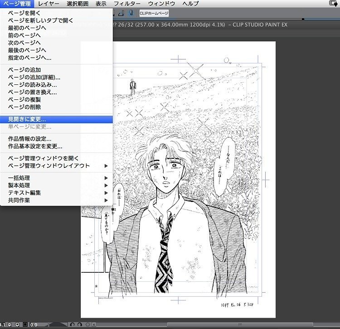Choose ページの削除 item
This screenshot has width=340, height=329.
coord(56,107)
